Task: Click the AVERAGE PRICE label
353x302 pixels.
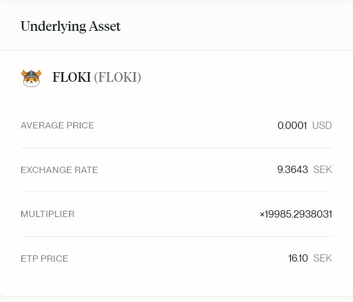Action: pos(57,126)
